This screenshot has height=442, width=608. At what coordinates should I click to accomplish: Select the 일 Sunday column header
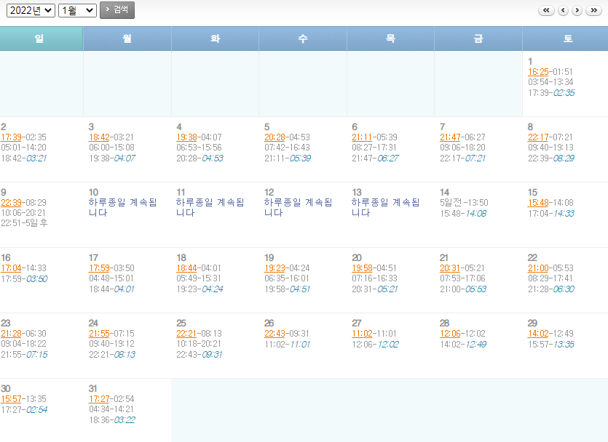(41, 39)
